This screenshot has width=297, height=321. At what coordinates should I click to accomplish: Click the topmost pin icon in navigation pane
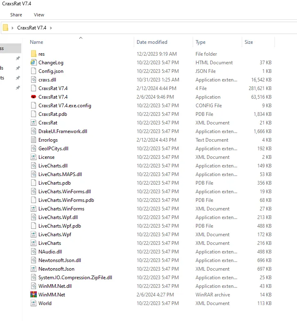pyautogui.click(x=18, y=58)
